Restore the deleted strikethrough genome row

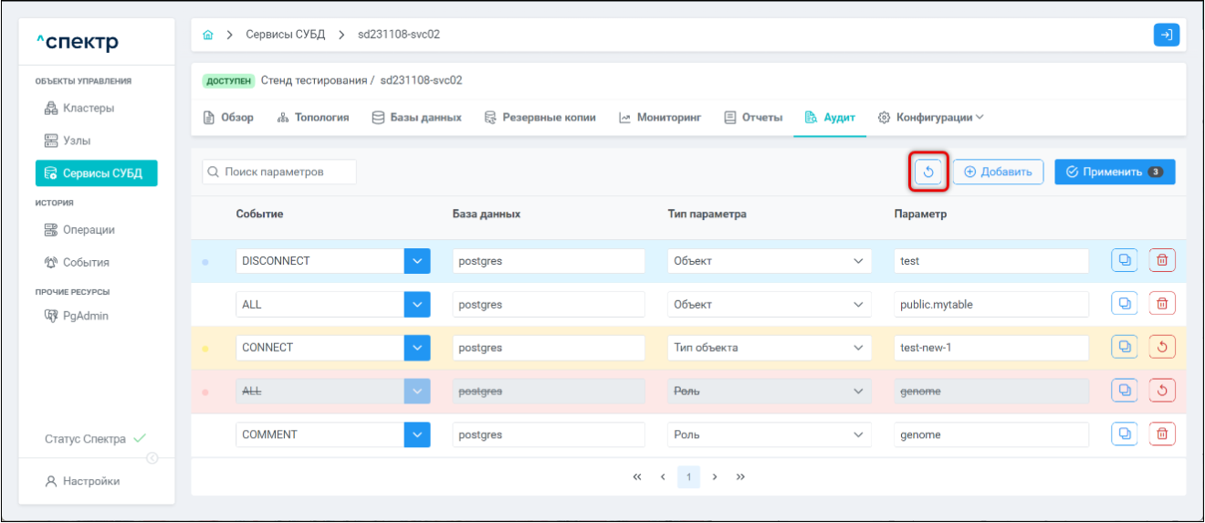(x=1162, y=392)
